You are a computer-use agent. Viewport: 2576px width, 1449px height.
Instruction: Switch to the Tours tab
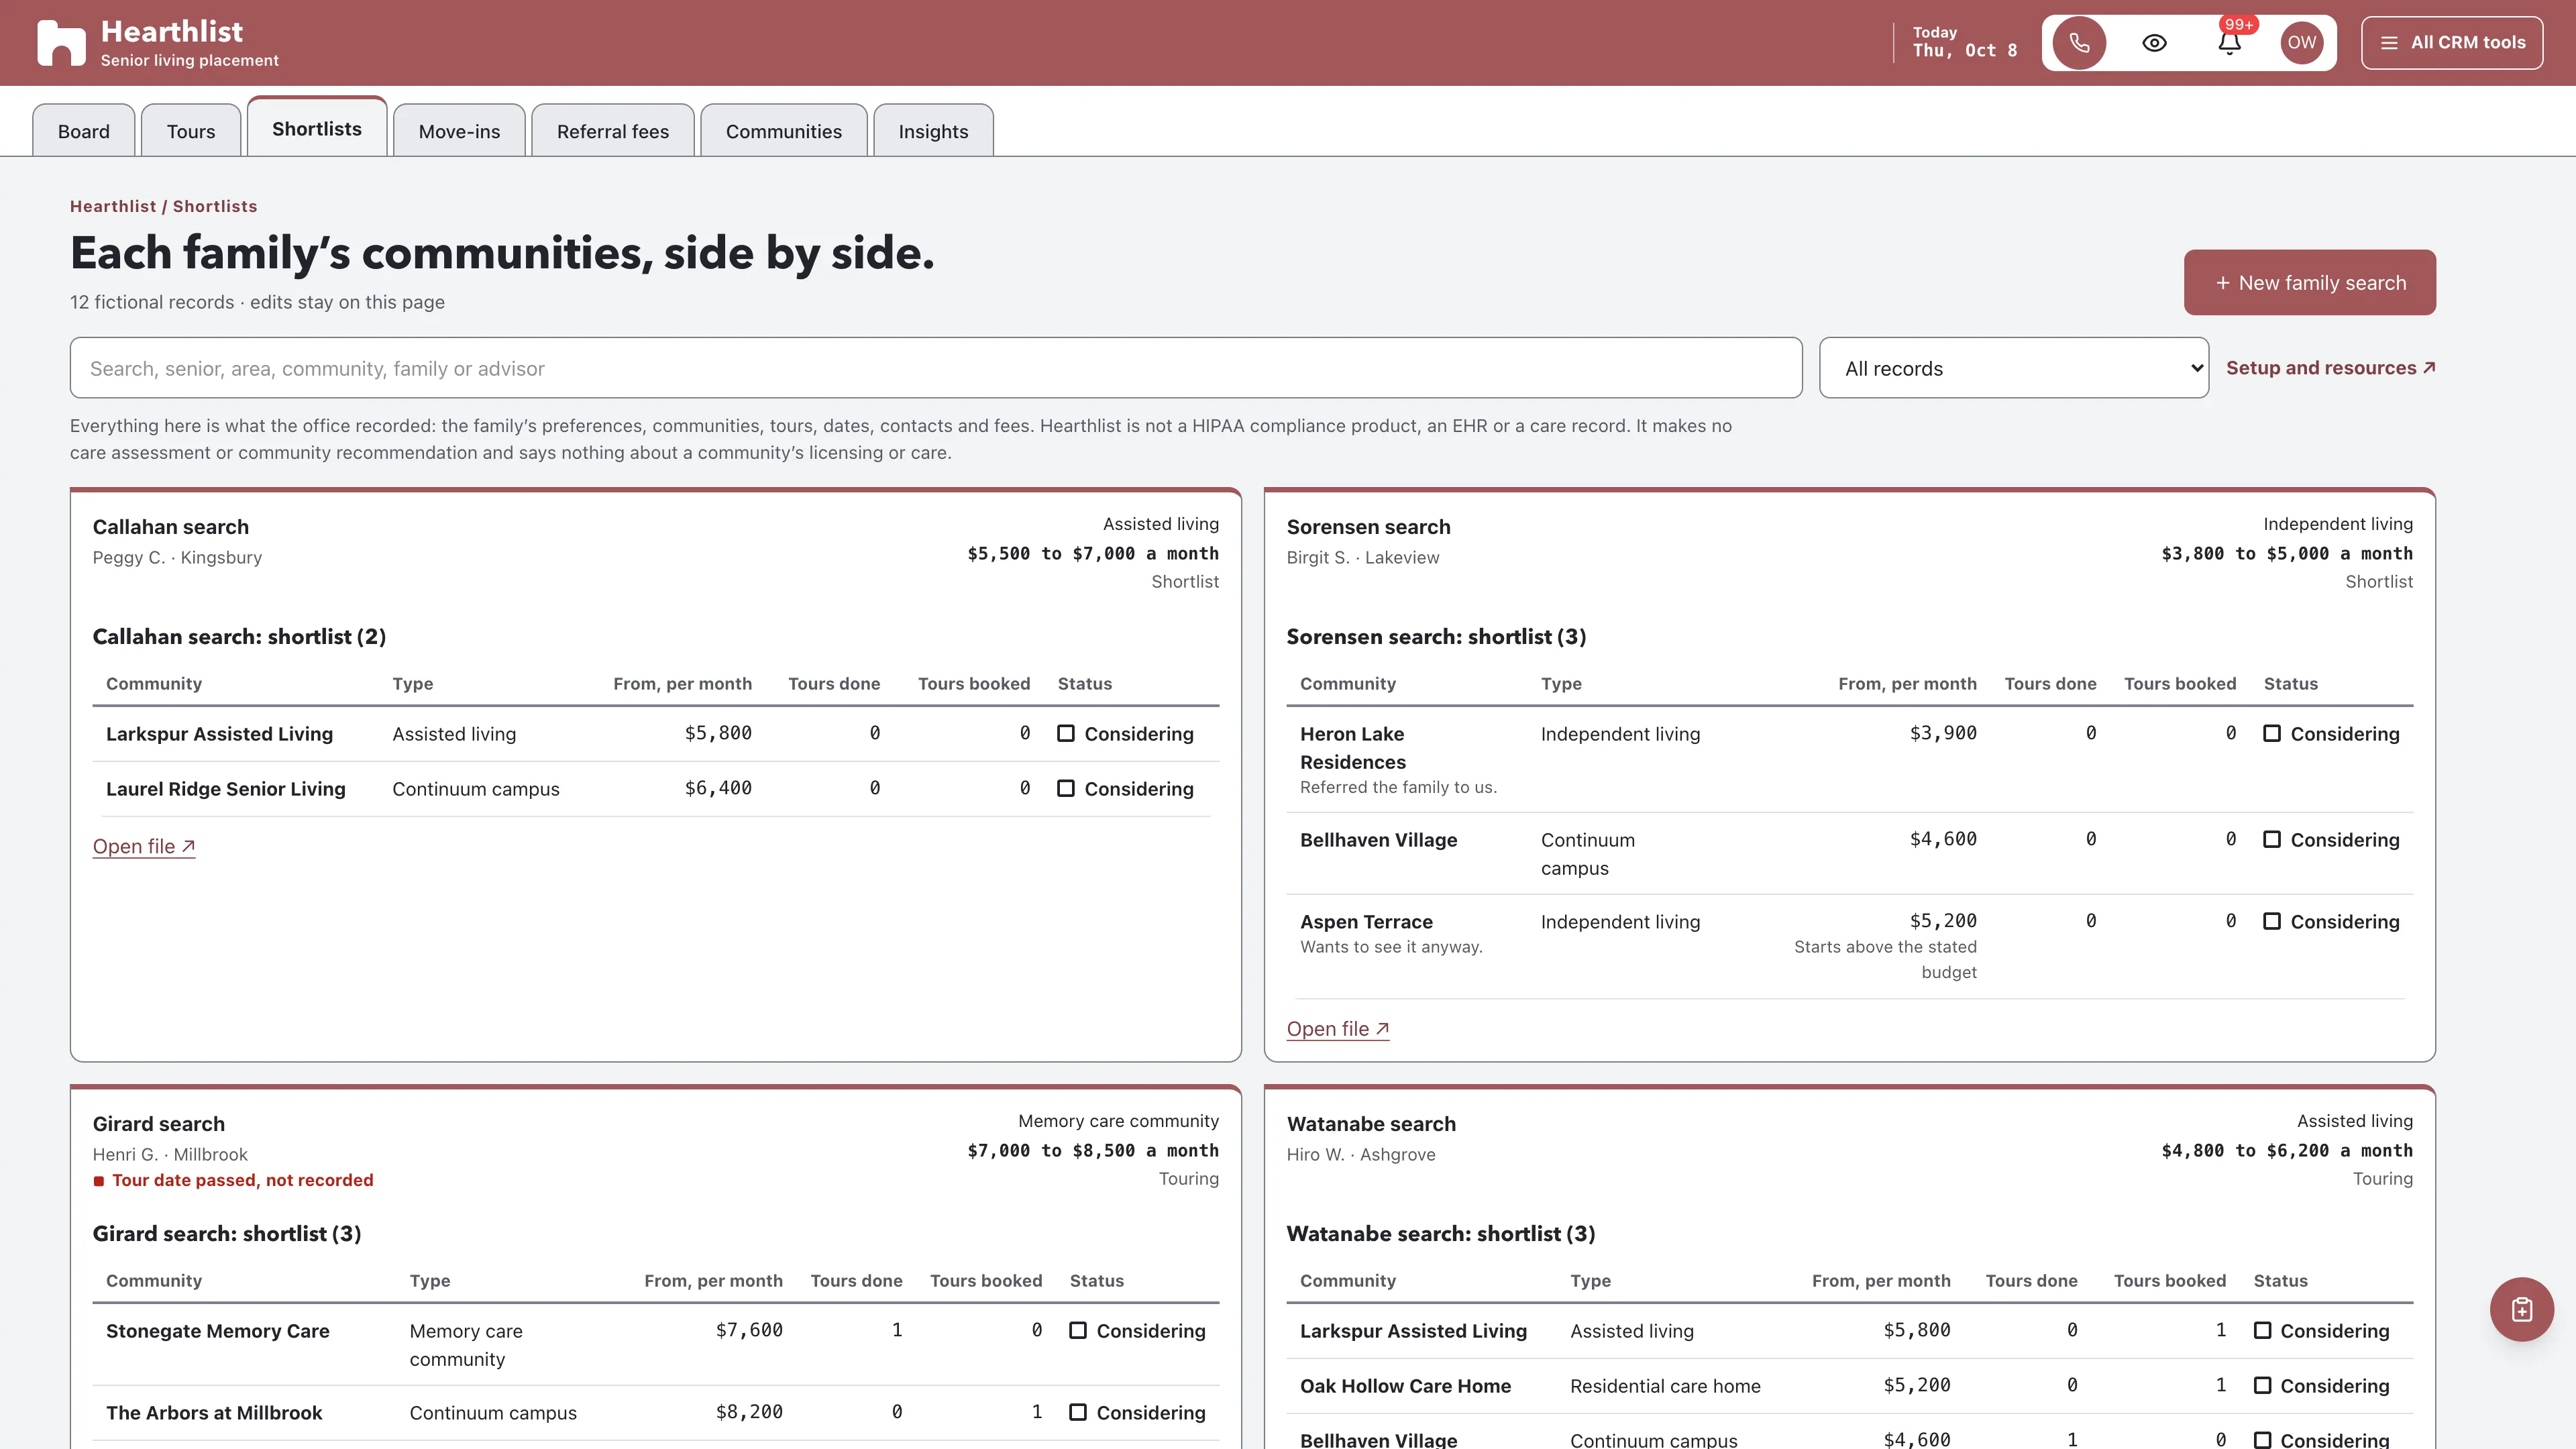point(191,131)
